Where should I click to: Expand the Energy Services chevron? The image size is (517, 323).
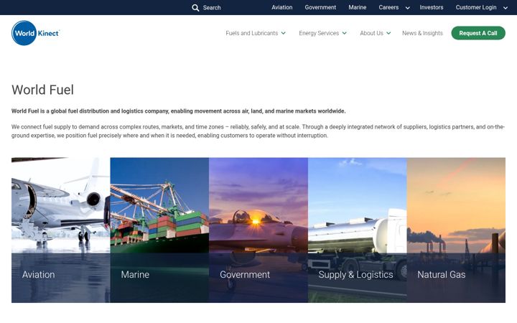click(344, 33)
